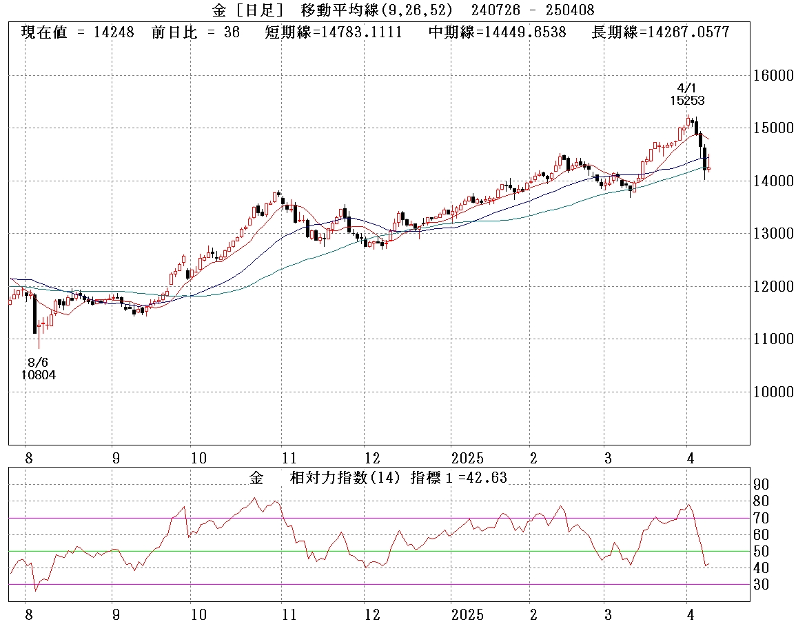Click the 30 label on RSI axis
Image resolution: width=807 pixels, height=622 pixels.
pyautogui.click(x=763, y=584)
